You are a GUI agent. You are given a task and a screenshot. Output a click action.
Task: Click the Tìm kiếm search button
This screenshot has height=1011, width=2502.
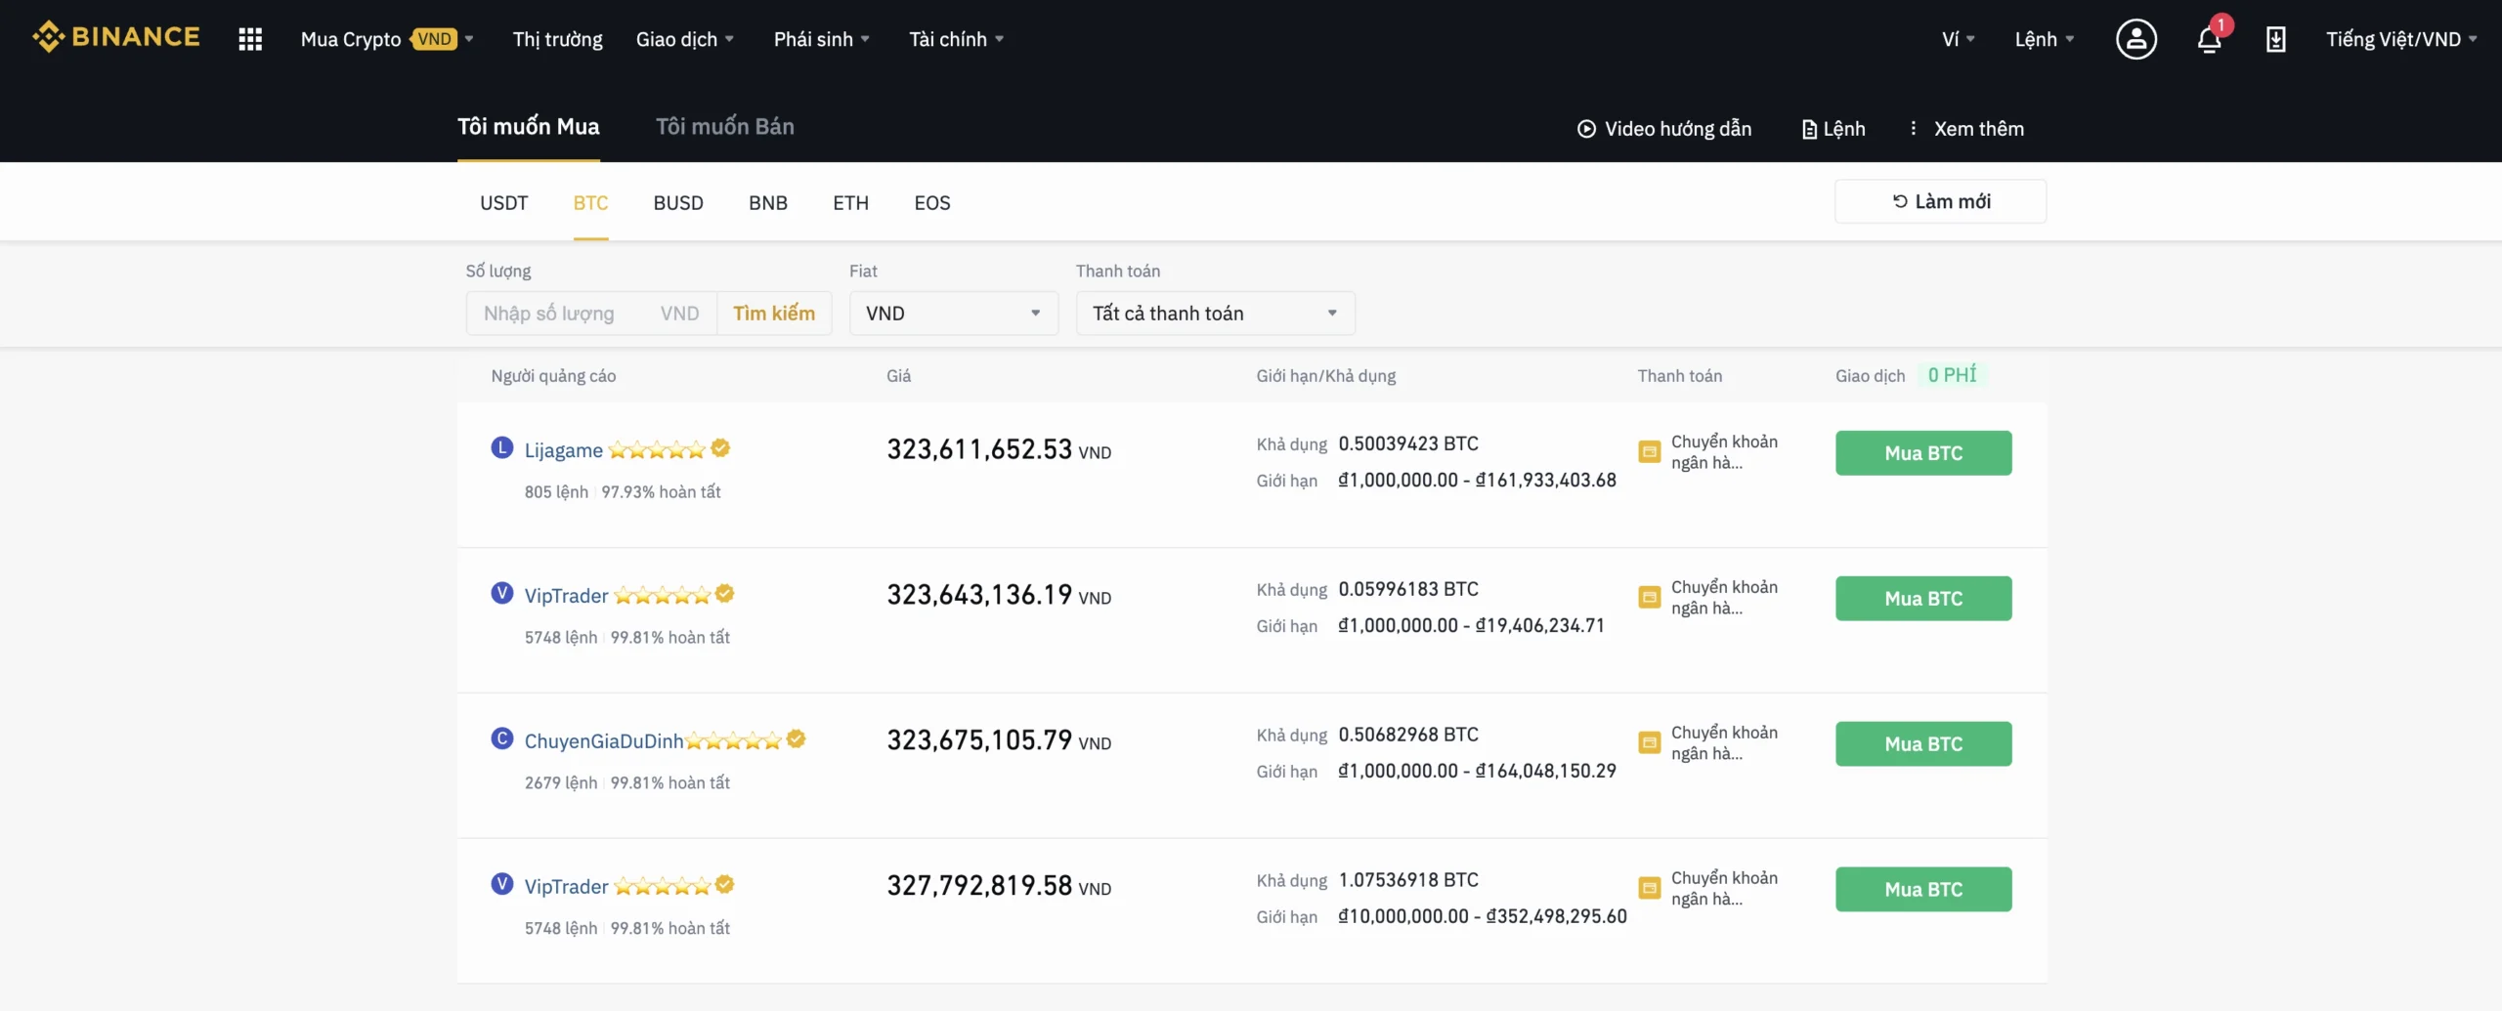pyautogui.click(x=774, y=314)
